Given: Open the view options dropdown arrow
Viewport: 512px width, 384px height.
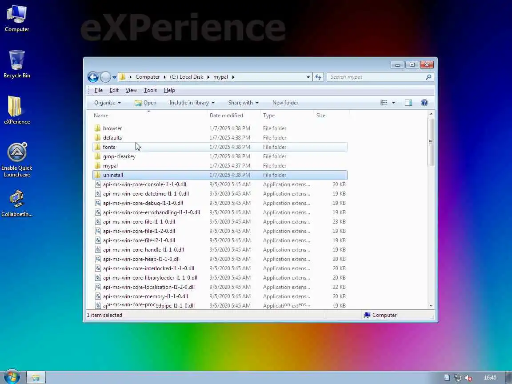Looking at the screenshot, I should (x=393, y=103).
